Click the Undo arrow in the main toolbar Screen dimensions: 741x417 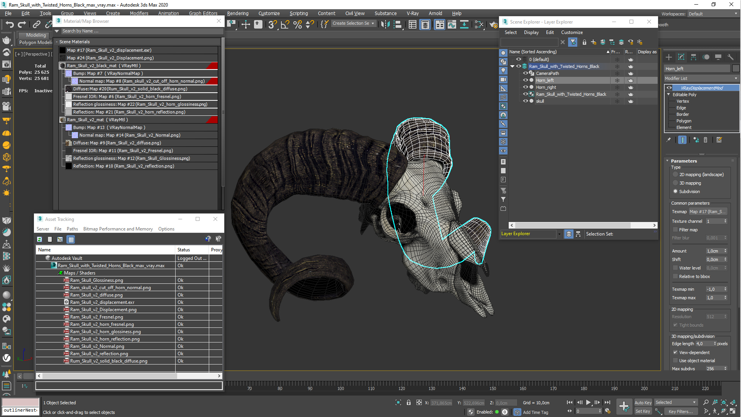[10, 24]
